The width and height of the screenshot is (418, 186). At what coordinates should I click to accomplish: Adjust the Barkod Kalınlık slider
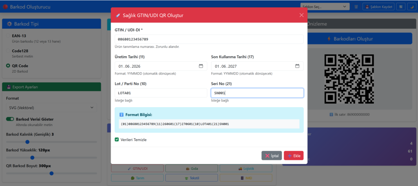[51, 142]
